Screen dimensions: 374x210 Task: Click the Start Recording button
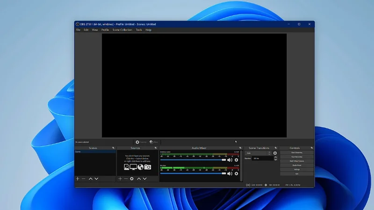point(296,156)
